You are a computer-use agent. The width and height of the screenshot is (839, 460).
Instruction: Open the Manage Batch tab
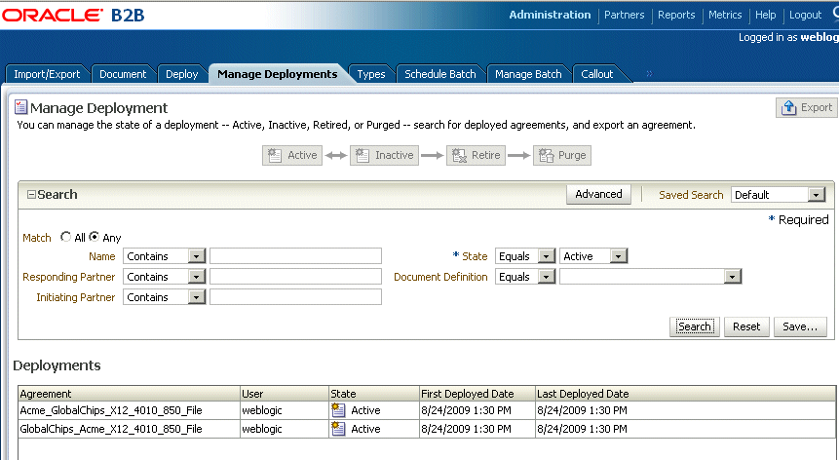(x=528, y=74)
